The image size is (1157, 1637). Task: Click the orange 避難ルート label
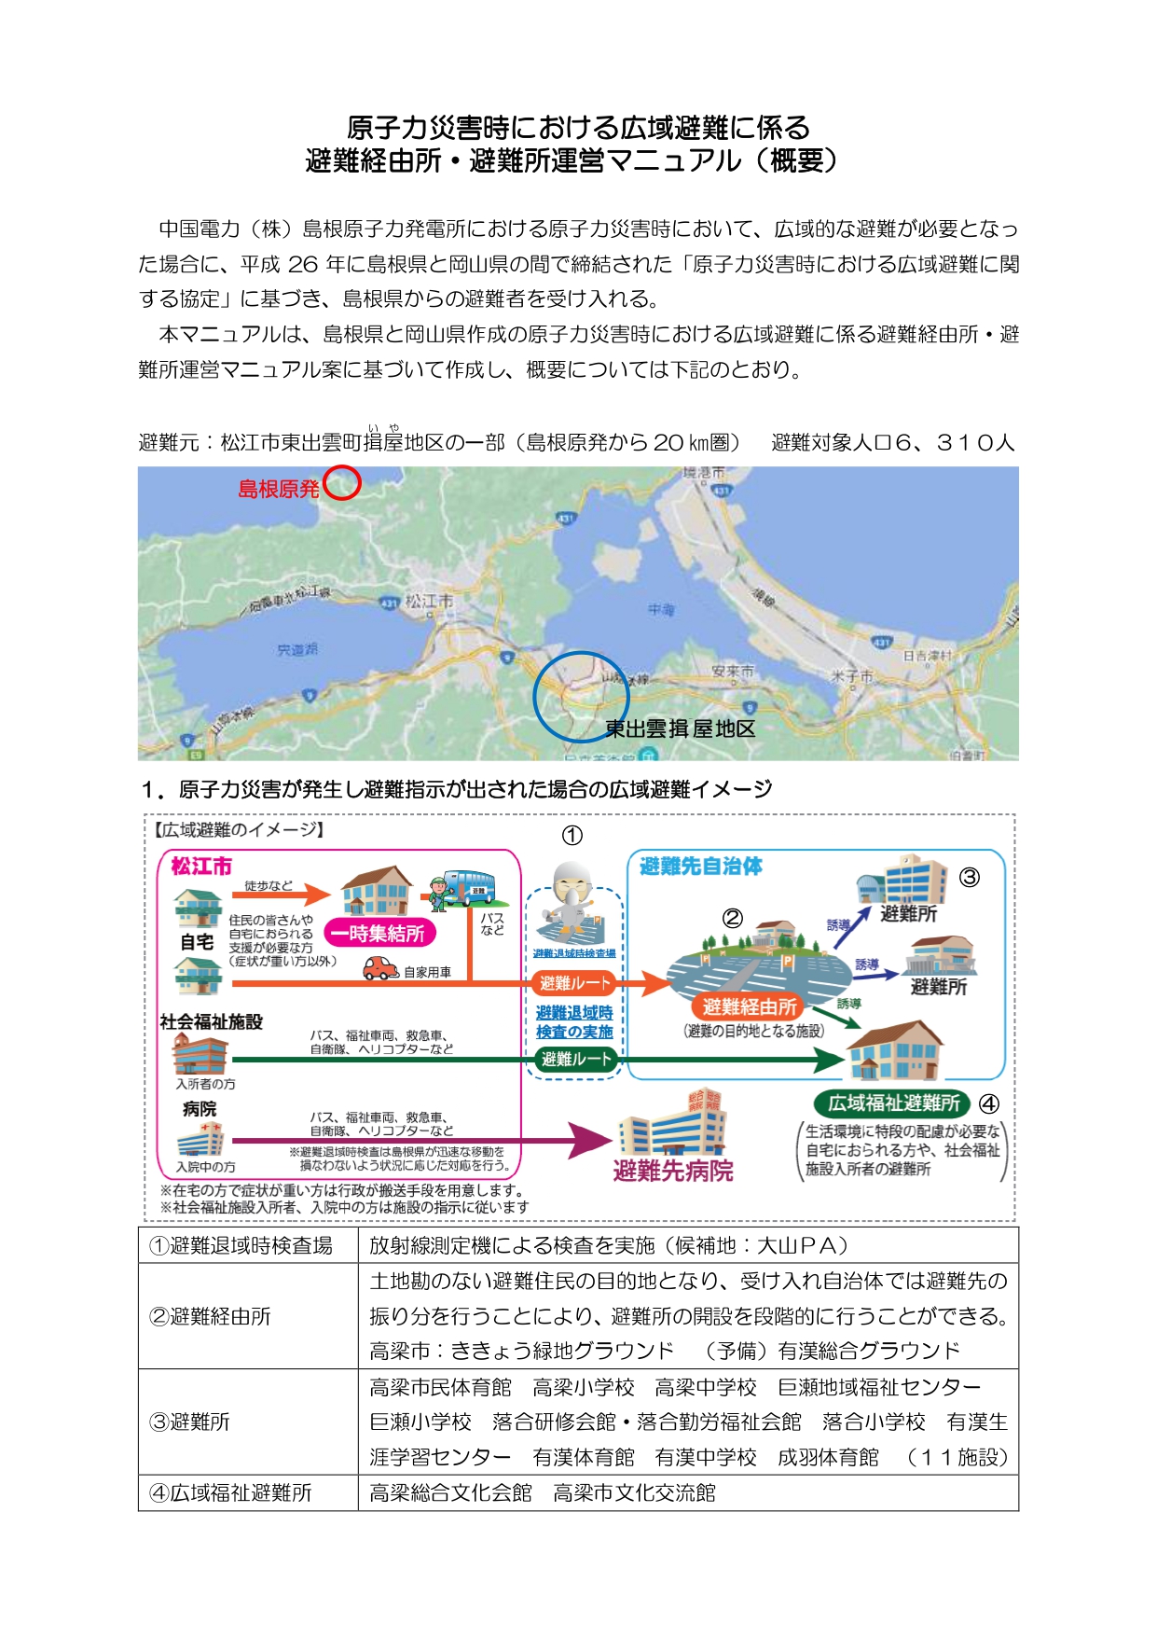coord(574,983)
